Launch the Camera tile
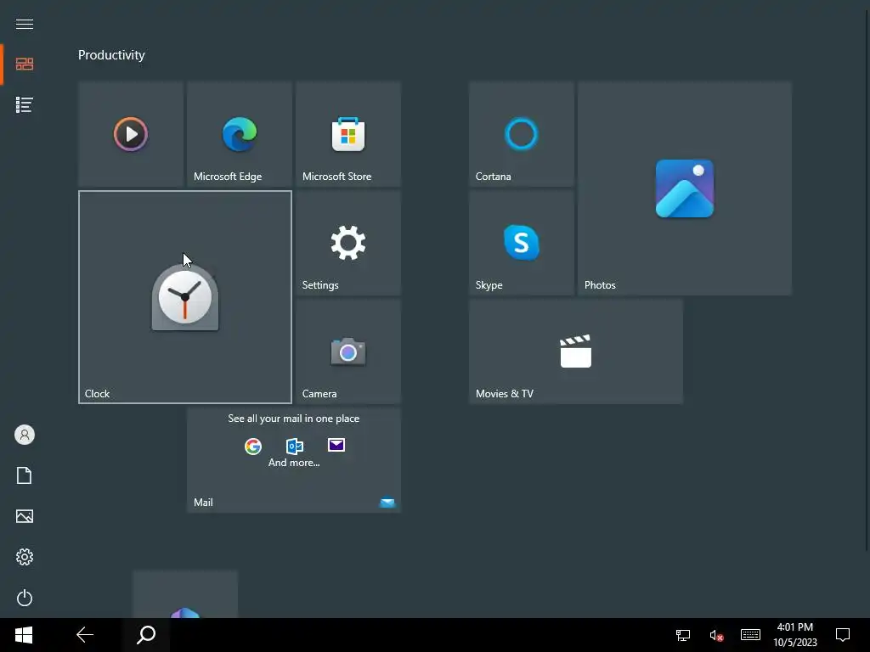This screenshot has width=870, height=652. pyautogui.click(x=347, y=351)
